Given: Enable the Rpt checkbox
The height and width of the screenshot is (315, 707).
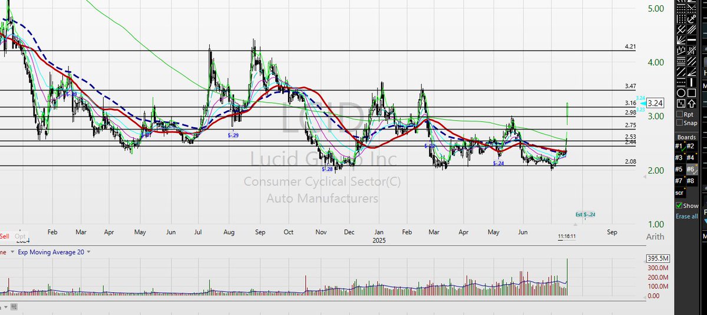Looking at the screenshot, I should click(x=679, y=114).
